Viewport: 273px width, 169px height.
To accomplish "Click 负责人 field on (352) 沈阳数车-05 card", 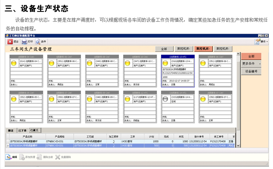I will click(x=26, y=121).
